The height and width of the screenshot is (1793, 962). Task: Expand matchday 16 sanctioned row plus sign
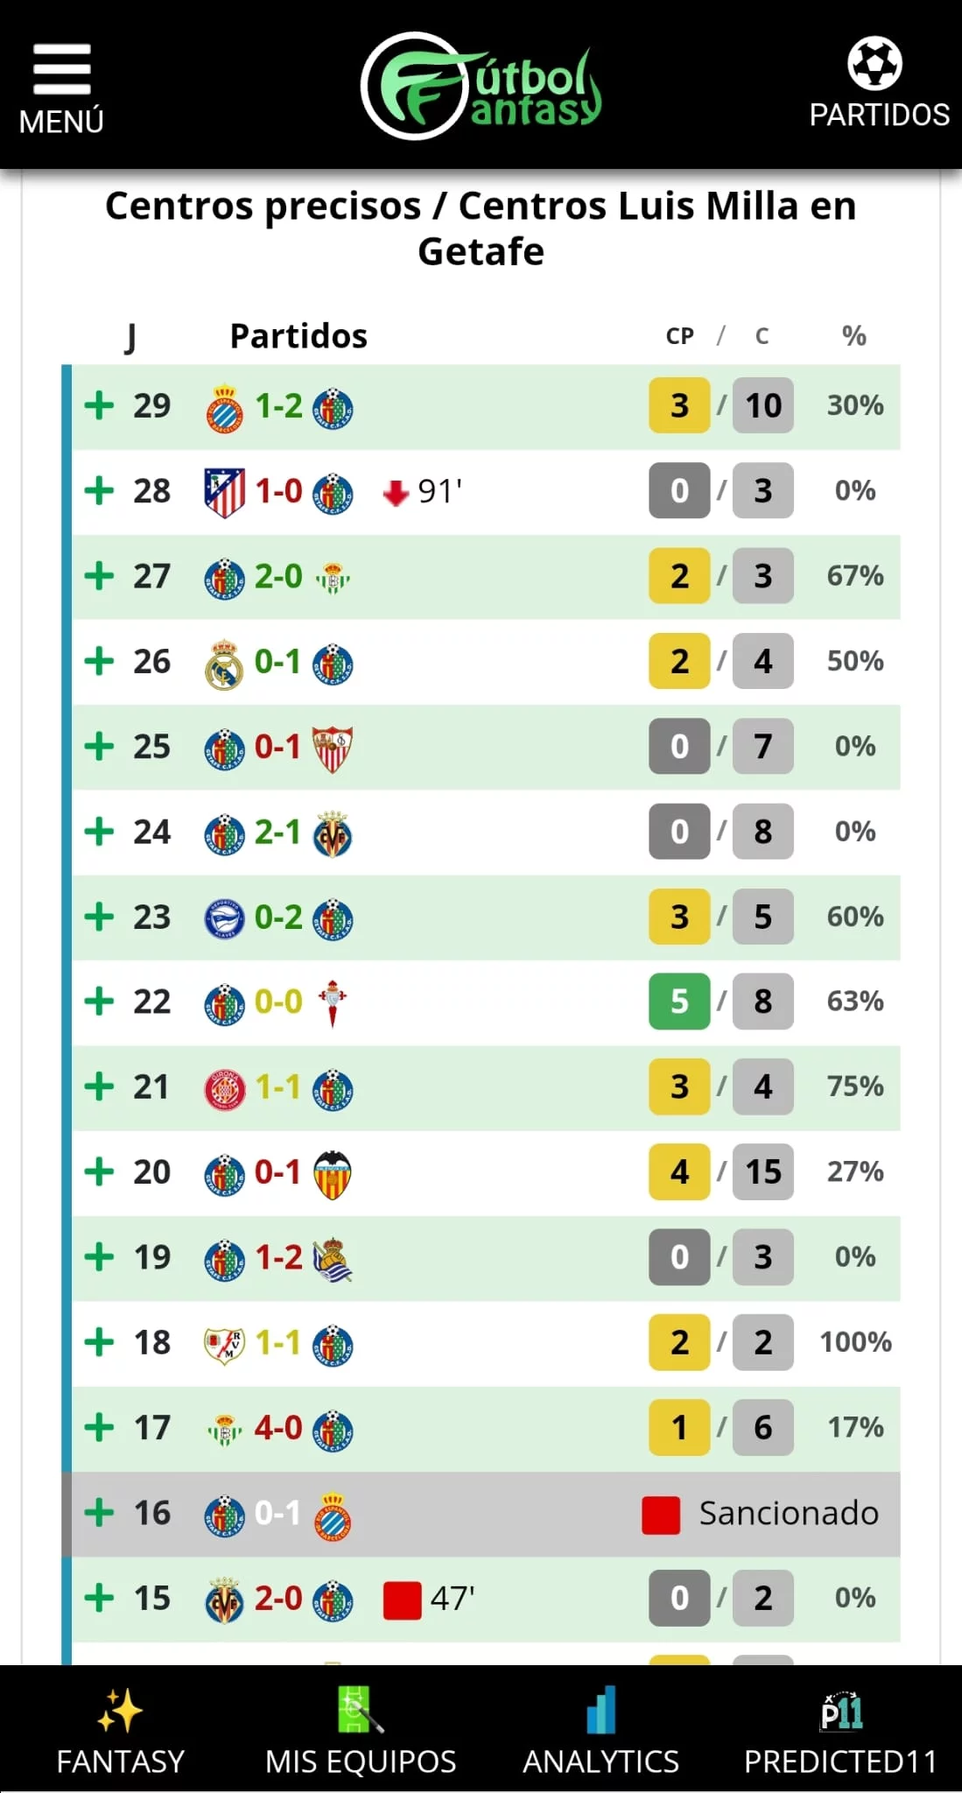100,1513
